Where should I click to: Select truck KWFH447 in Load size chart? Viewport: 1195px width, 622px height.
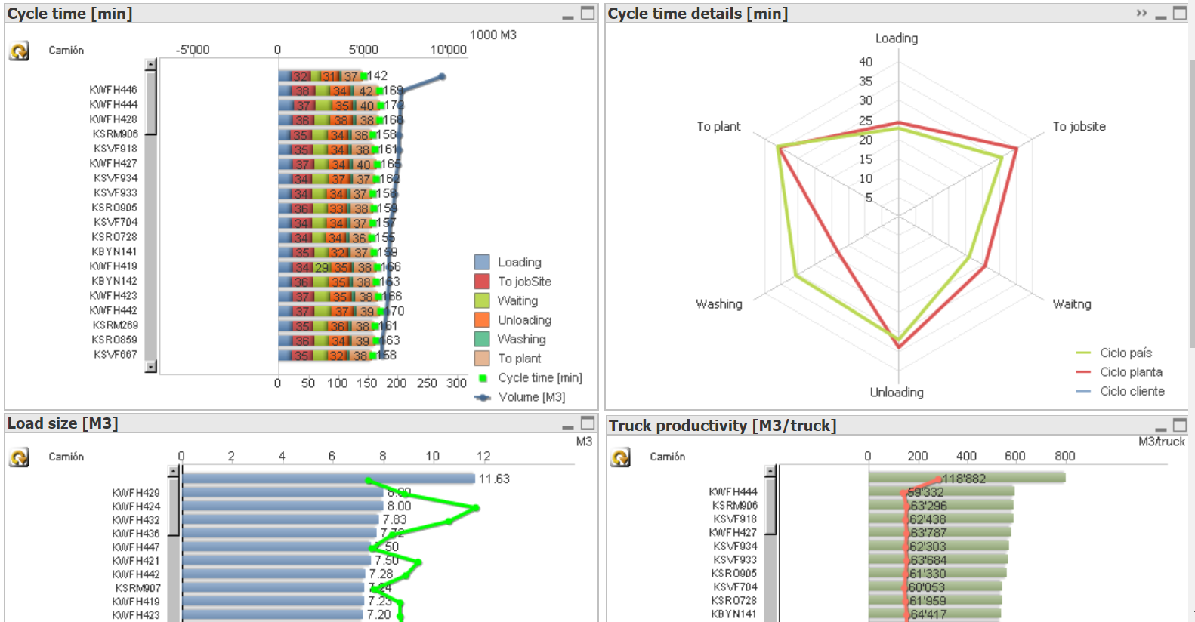click(x=136, y=547)
